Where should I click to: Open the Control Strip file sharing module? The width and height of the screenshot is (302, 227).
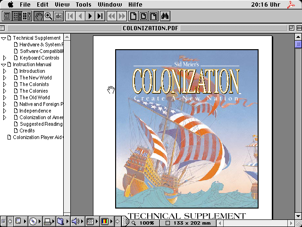click(x=63, y=221)
